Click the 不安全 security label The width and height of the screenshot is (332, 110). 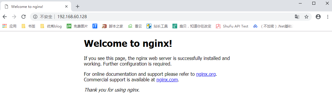tap(46, 17)
